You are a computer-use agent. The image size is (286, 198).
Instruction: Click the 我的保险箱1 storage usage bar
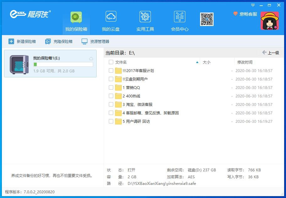(63, 65)
